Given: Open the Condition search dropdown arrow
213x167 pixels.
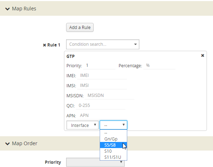Looking at the screenshot, I should click(135, 44).
